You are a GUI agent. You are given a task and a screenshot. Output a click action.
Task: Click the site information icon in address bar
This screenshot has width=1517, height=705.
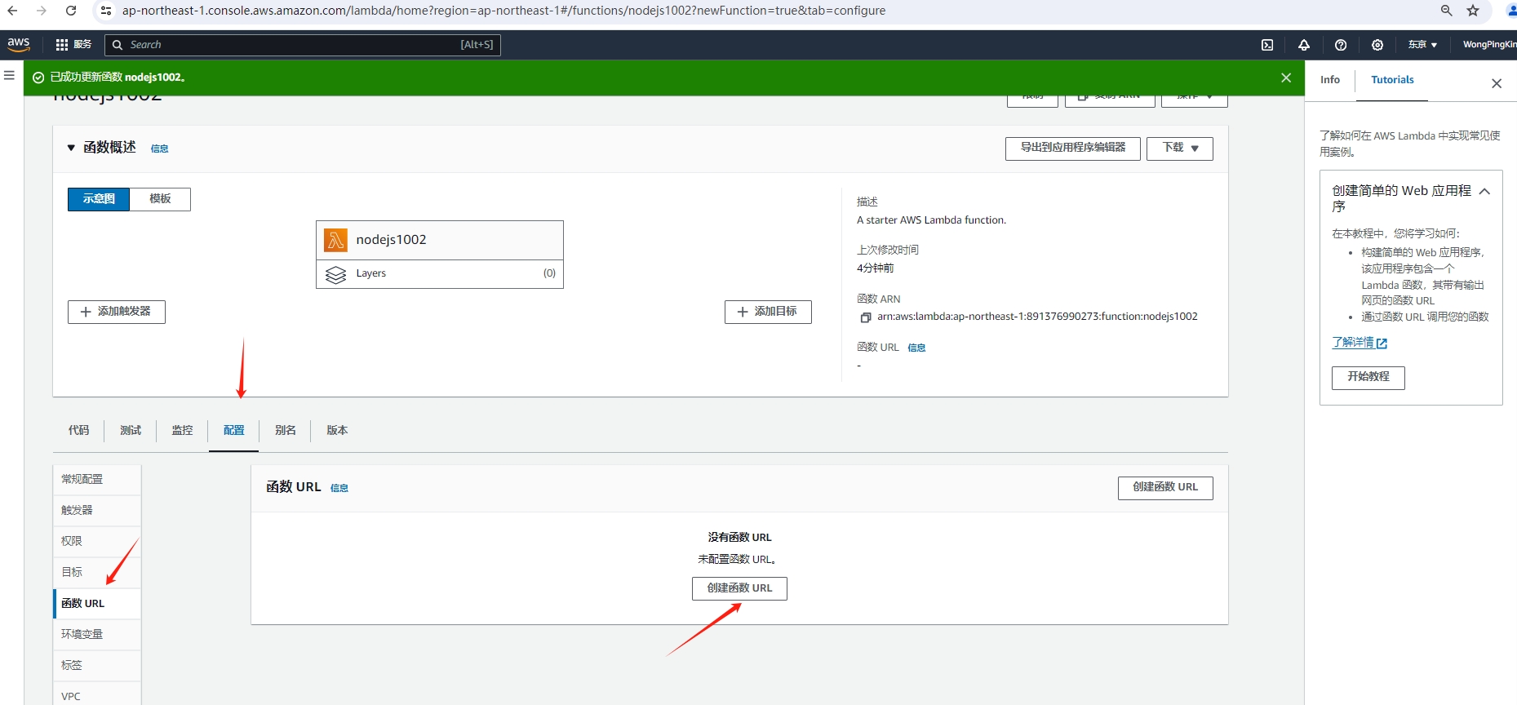(x=106, y=11)
